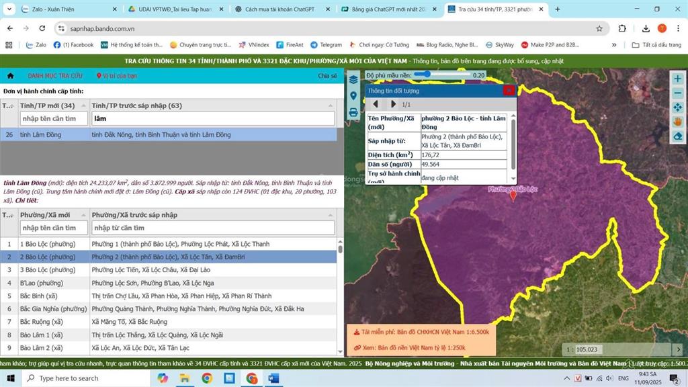This screenshot has width=688, height=387.
Task: Show hidden system tray icons
Action: click(x=566, y=378)
